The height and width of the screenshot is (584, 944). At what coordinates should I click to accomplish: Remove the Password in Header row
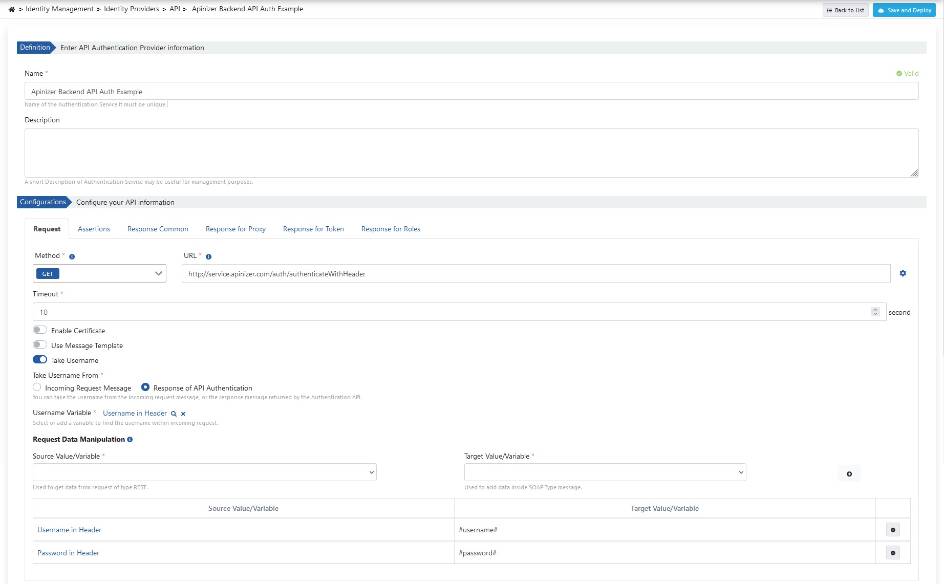click(x=893, y=553)
